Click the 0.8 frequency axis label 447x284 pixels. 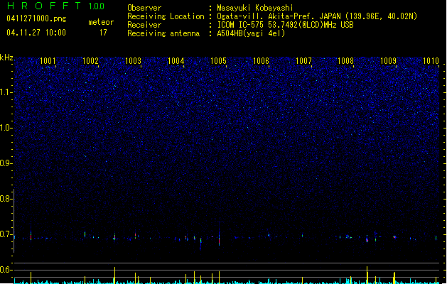point(6,199)
